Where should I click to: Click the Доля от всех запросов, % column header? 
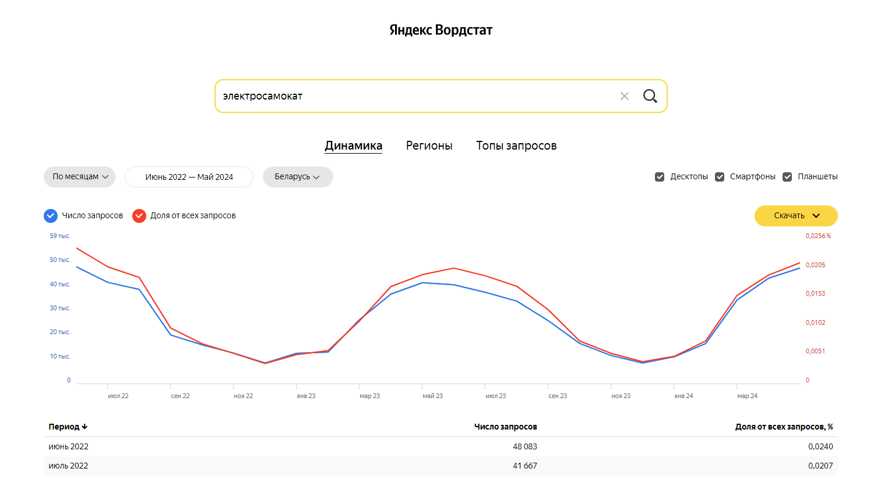pyautogui.click(x=784, y=427)
